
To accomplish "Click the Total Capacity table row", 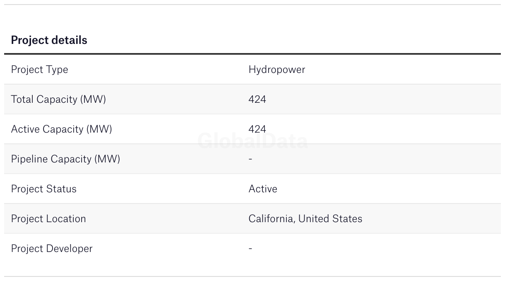I will point(373,99).
